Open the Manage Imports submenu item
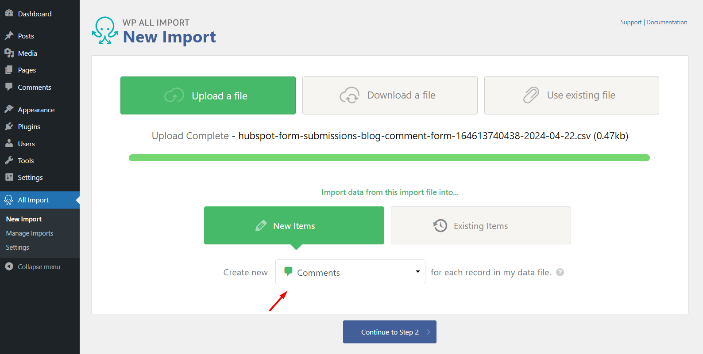This screenshot has height=354, width=703. pyautogui.click(x=30, y=233)
